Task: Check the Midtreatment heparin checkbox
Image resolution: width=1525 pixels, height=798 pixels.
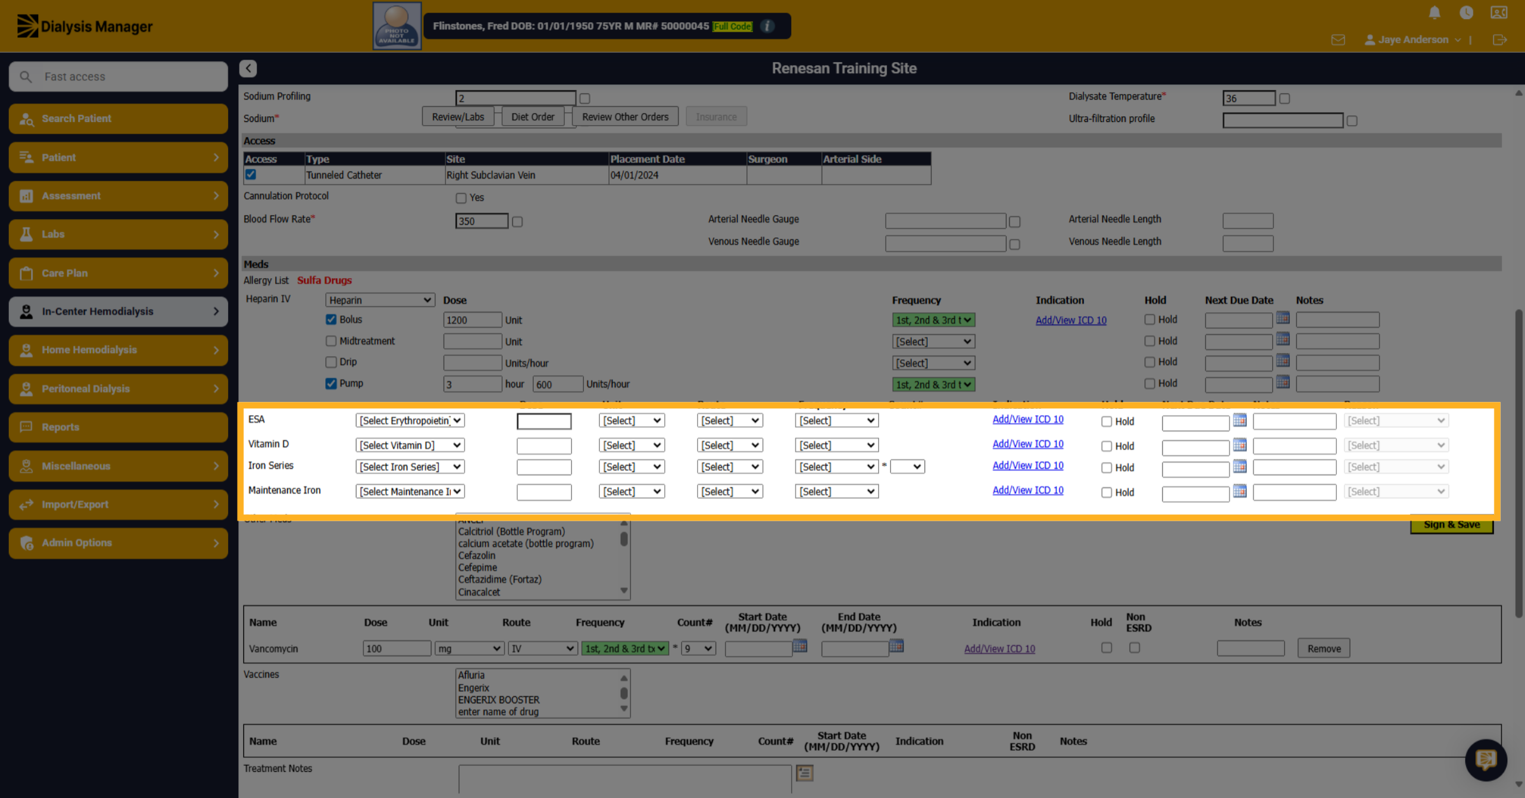Action: (x=331, y=341)
